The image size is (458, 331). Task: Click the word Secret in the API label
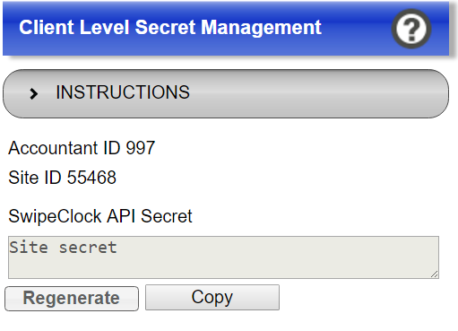(167, 216)
